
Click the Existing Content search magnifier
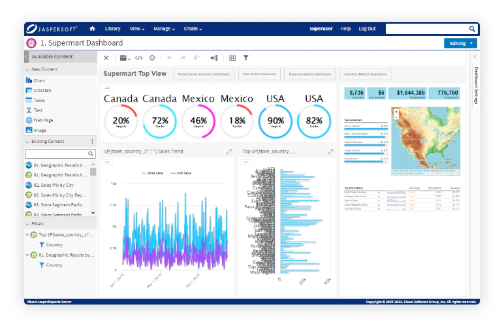(91, 153)
